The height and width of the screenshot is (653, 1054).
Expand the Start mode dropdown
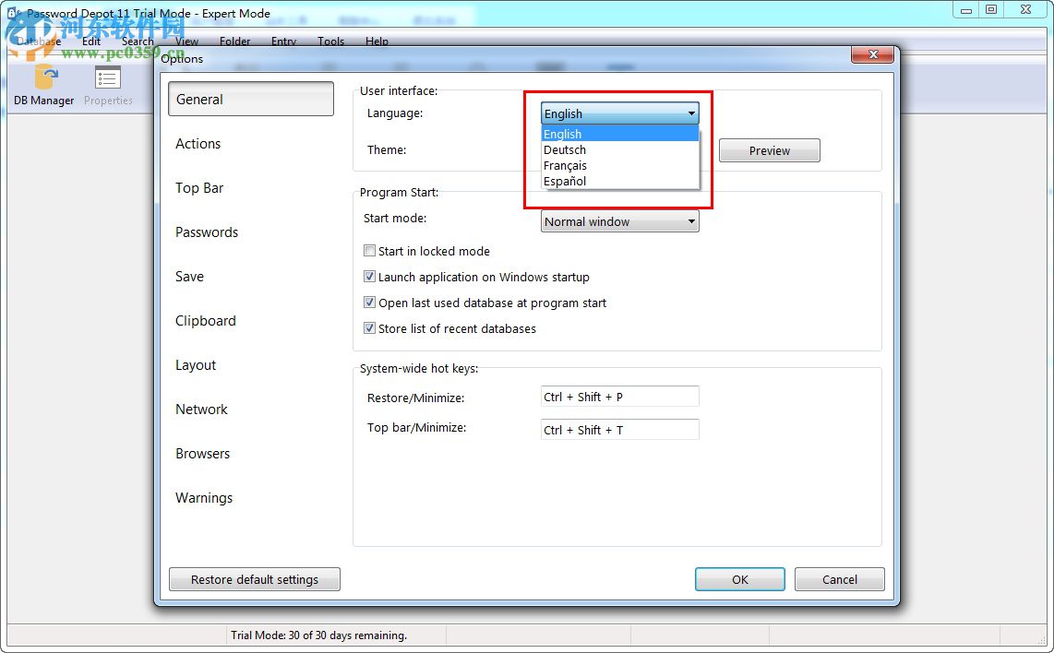[x=620, y=221]
